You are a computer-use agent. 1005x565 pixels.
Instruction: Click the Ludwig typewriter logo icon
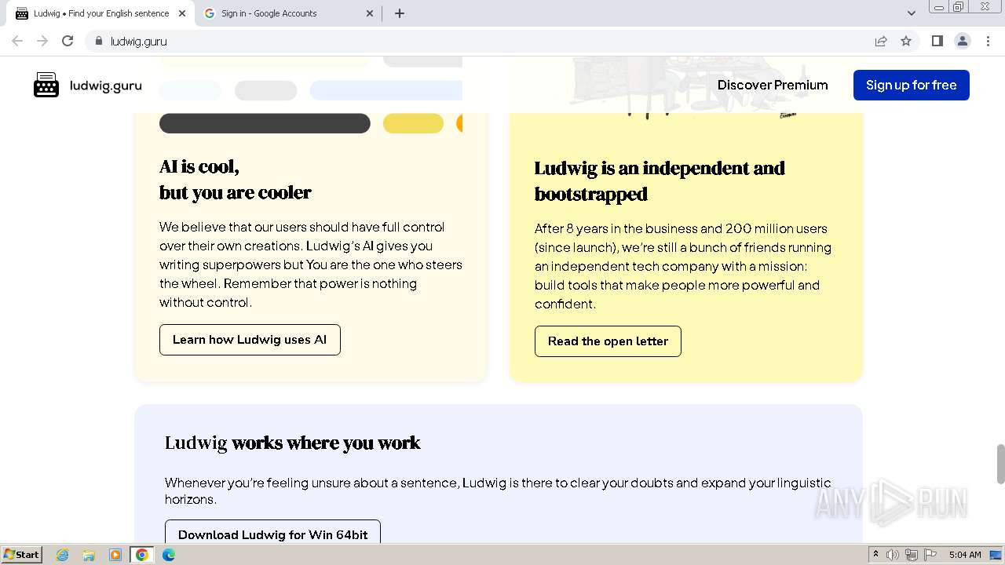point(46,85)
